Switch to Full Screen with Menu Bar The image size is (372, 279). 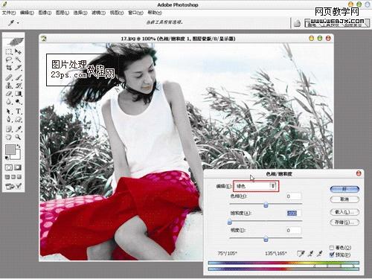pos(13,177)
